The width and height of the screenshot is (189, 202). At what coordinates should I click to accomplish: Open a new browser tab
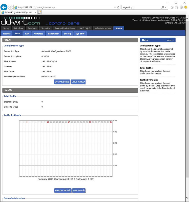pos(40,12)
